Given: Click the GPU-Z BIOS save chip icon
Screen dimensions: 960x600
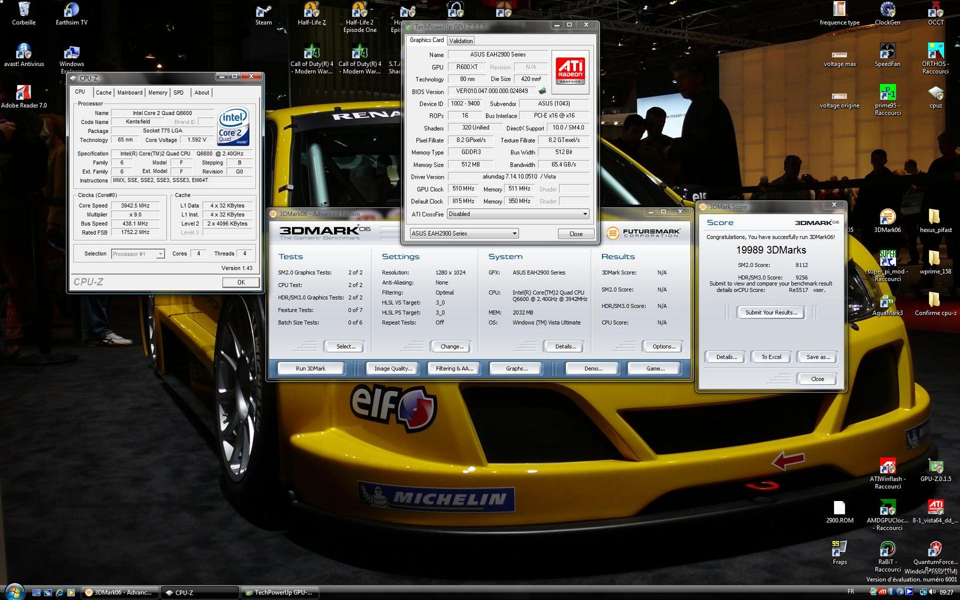Looking at the screenshot, I should [x=542, y=91].
